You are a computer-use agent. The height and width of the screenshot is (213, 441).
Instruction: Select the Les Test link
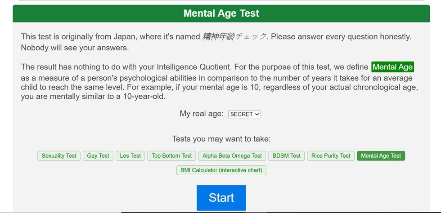click(130, 156)
